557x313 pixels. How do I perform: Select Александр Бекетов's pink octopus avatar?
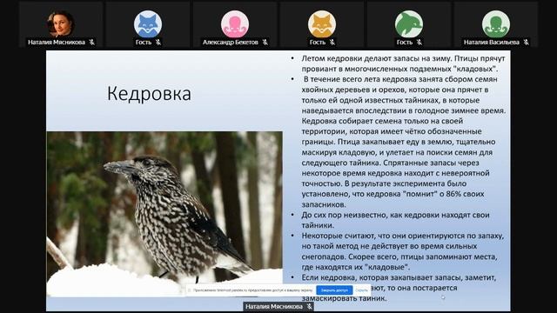point(235,24)
